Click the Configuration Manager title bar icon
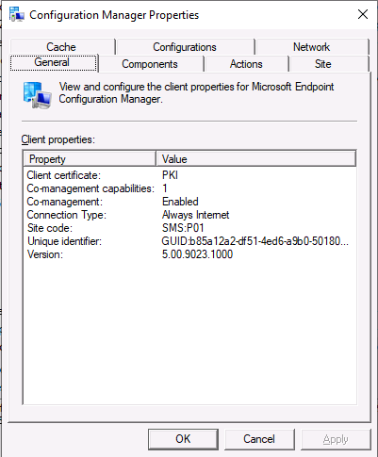The width and height of the screenshot is (378, 457). tap(17, 14)
